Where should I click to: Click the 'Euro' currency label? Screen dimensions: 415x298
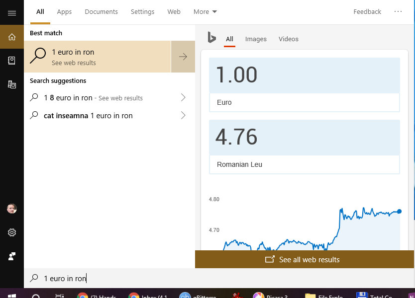224,102
